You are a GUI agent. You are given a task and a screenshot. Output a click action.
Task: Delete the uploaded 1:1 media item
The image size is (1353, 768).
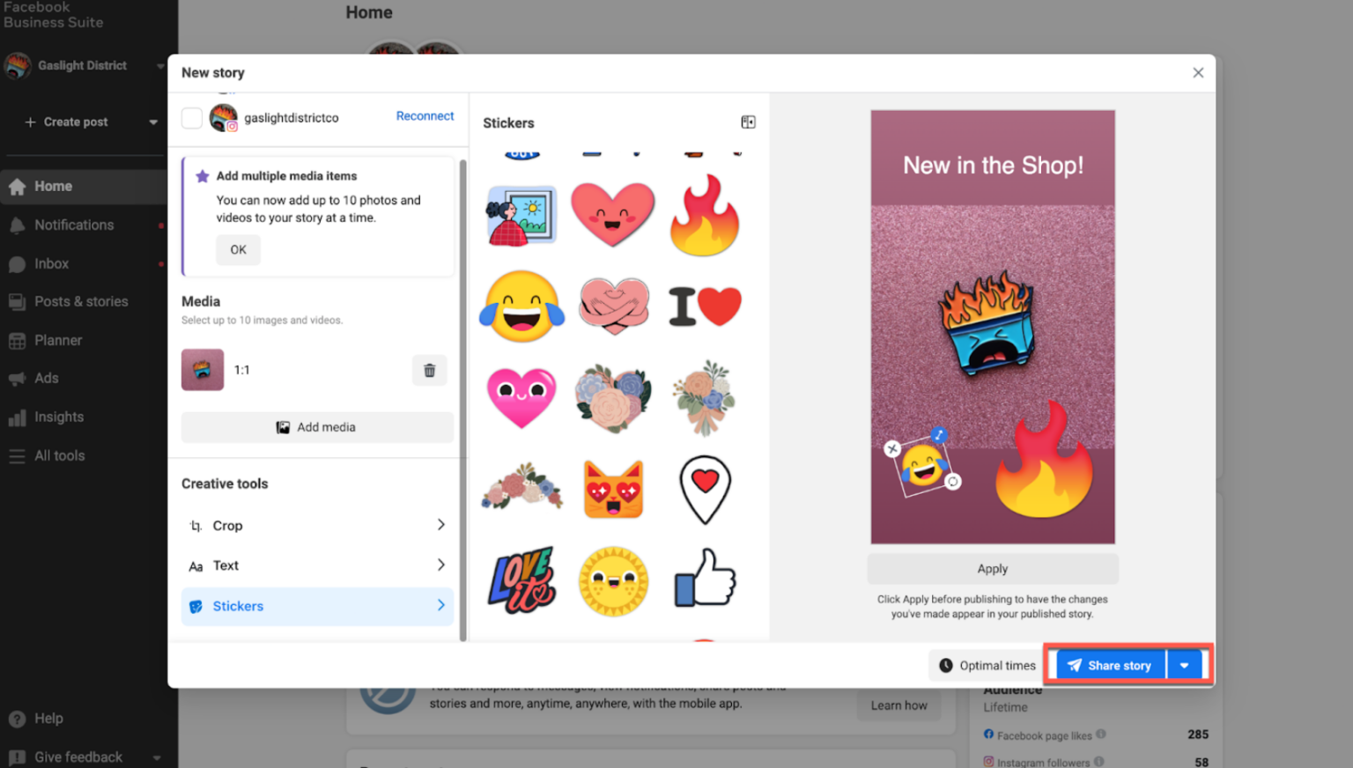[x=430, y=370]
